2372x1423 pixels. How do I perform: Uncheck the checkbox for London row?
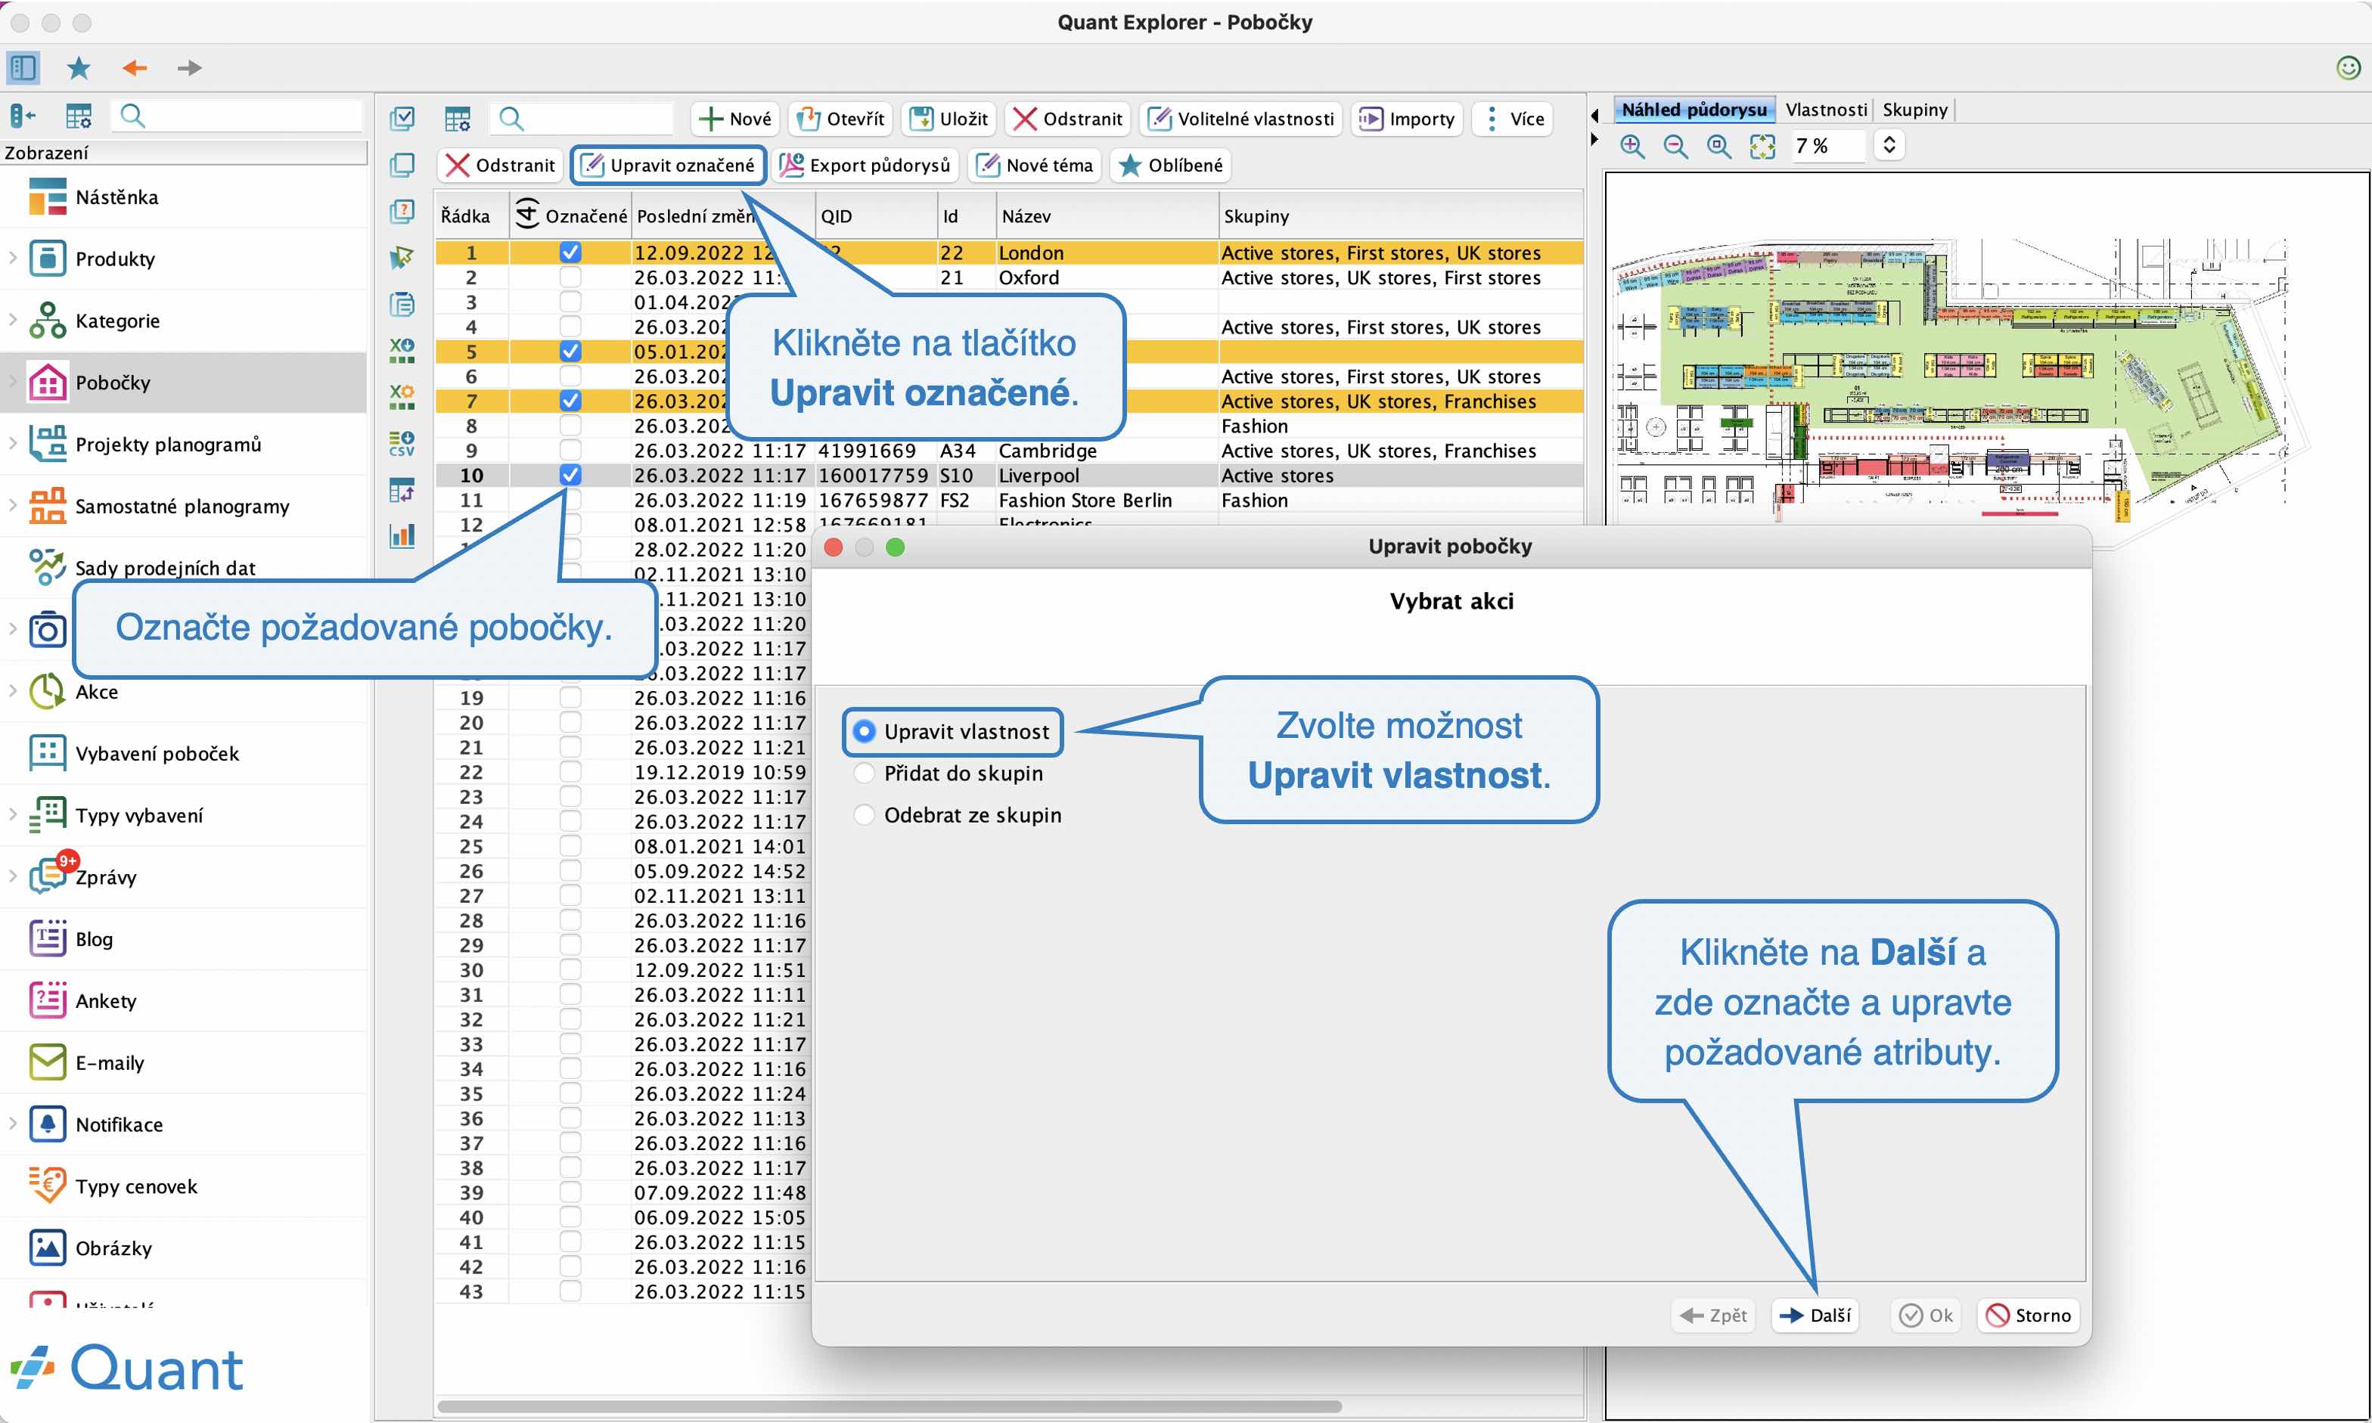pyautogui.click(x=570, y=253)
